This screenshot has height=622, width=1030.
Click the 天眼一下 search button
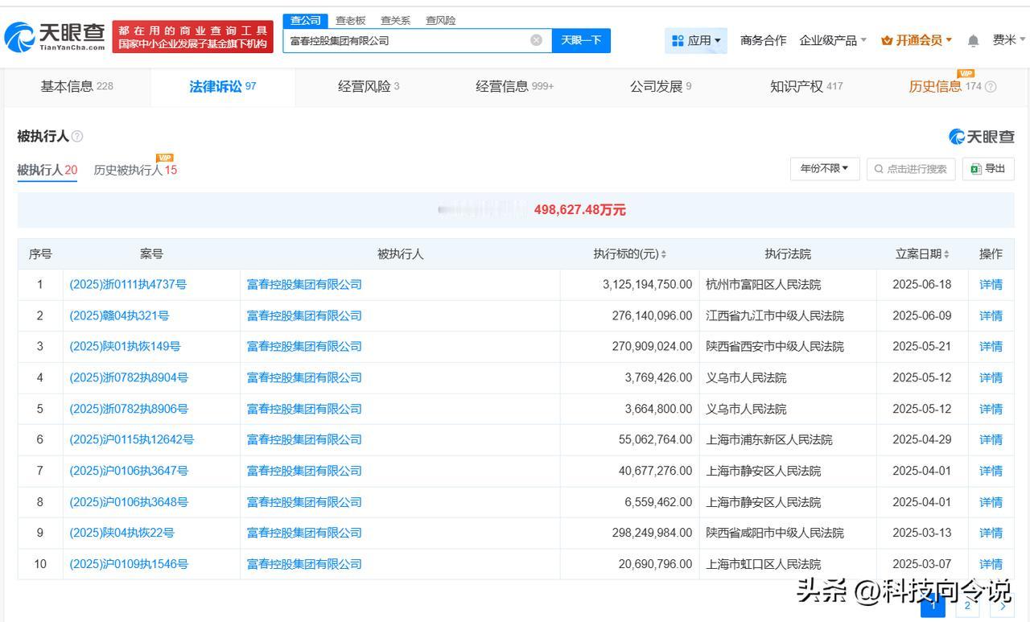pos(581,40)
